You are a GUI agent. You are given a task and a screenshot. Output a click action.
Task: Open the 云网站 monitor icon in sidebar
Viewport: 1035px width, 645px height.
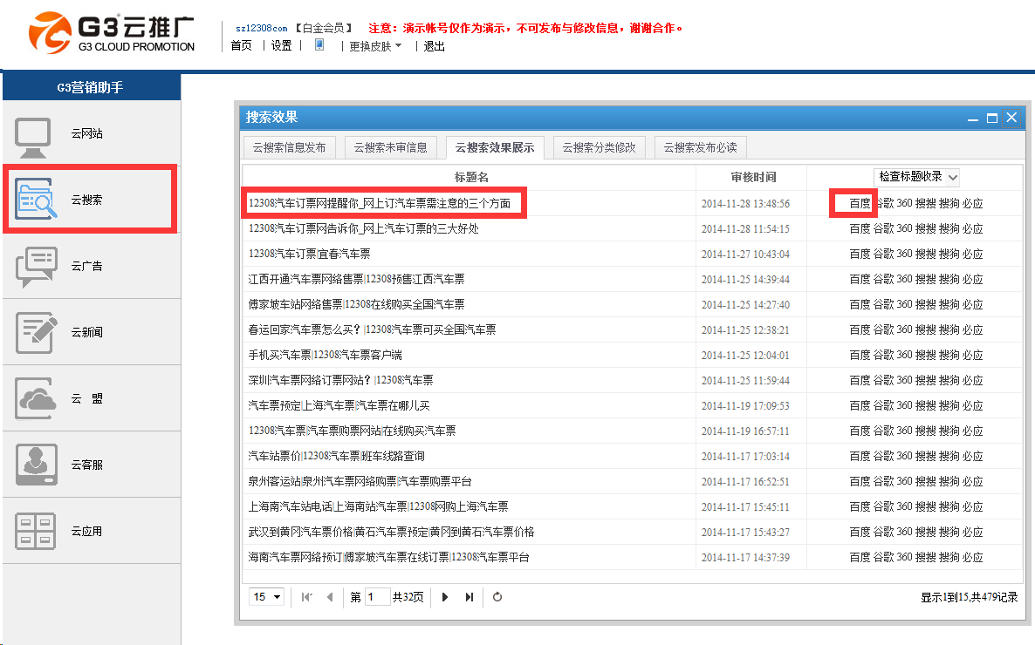coord(35,135)
